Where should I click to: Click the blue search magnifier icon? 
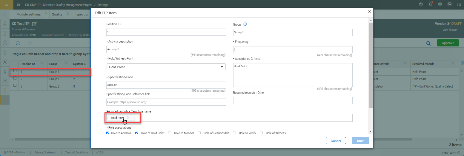pyautogui.click(x=428, y=43)
